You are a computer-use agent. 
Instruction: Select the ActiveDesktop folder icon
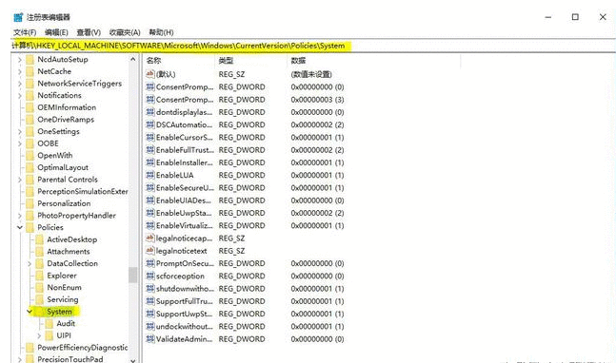point(39,239)
